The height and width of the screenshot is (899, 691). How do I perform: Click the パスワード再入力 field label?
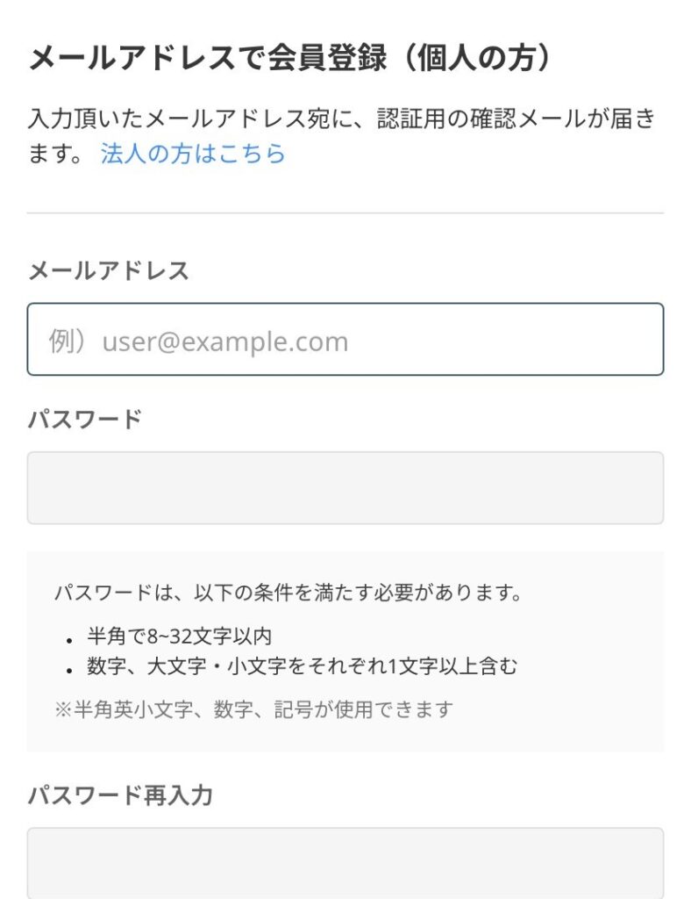[x=120, y=795]
